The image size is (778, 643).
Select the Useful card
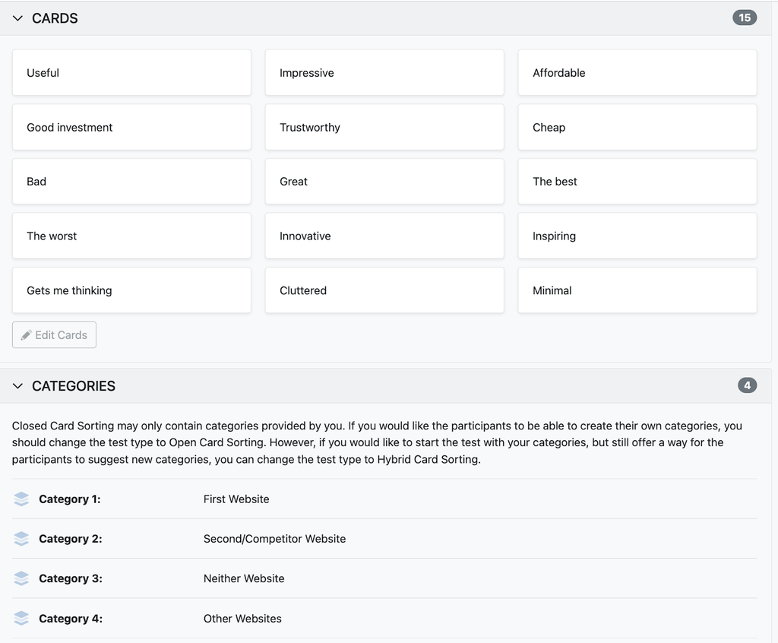point(131,72)
